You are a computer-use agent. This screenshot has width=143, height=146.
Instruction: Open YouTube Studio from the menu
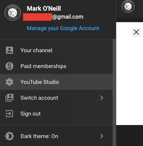(56, 82)
